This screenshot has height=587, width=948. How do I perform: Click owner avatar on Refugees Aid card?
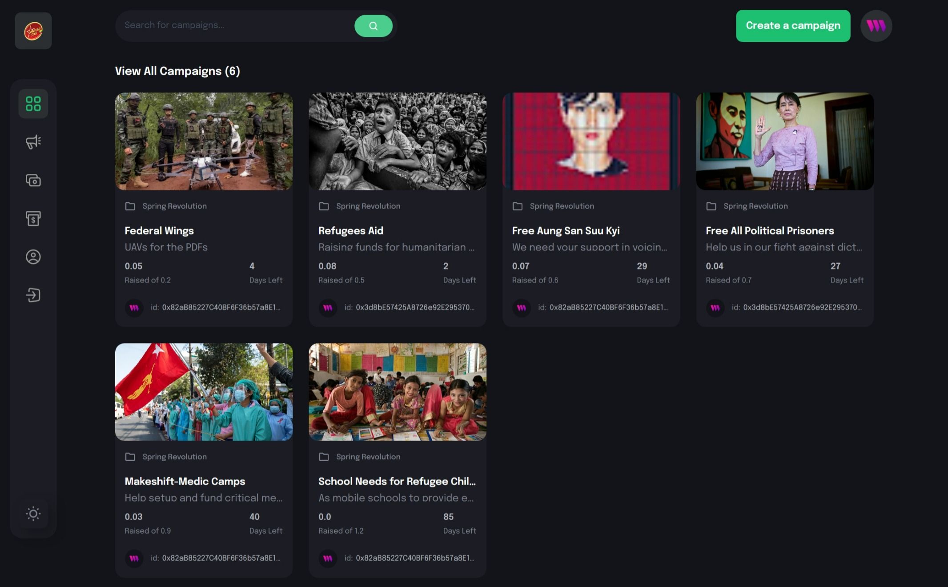click(x=328, y=308)
